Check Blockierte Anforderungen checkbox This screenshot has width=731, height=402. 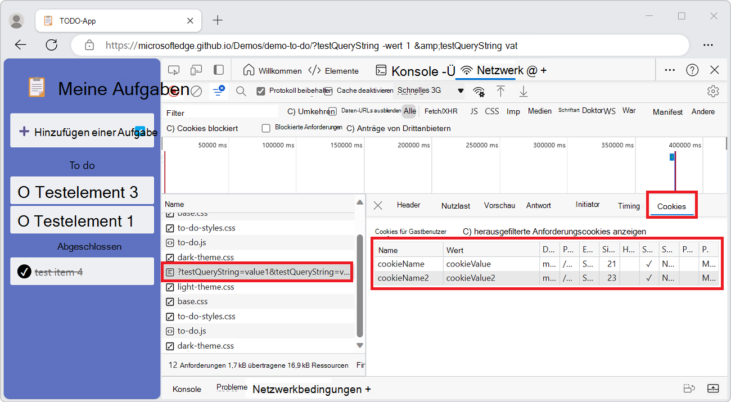(x=267, y=128)
